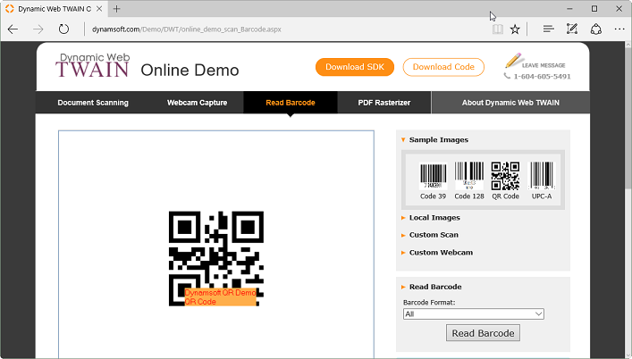Open new tab with plus icon
The image size is (632, 359).
coord(116,8)
